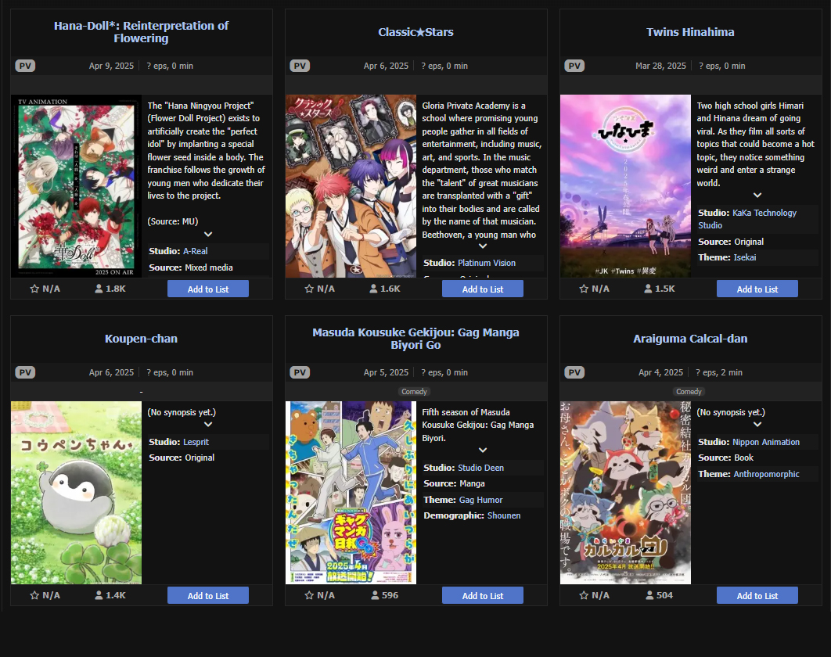Select the Gag Humor theme link
This screenshot has width=831, height=657.
pos(480,500)
